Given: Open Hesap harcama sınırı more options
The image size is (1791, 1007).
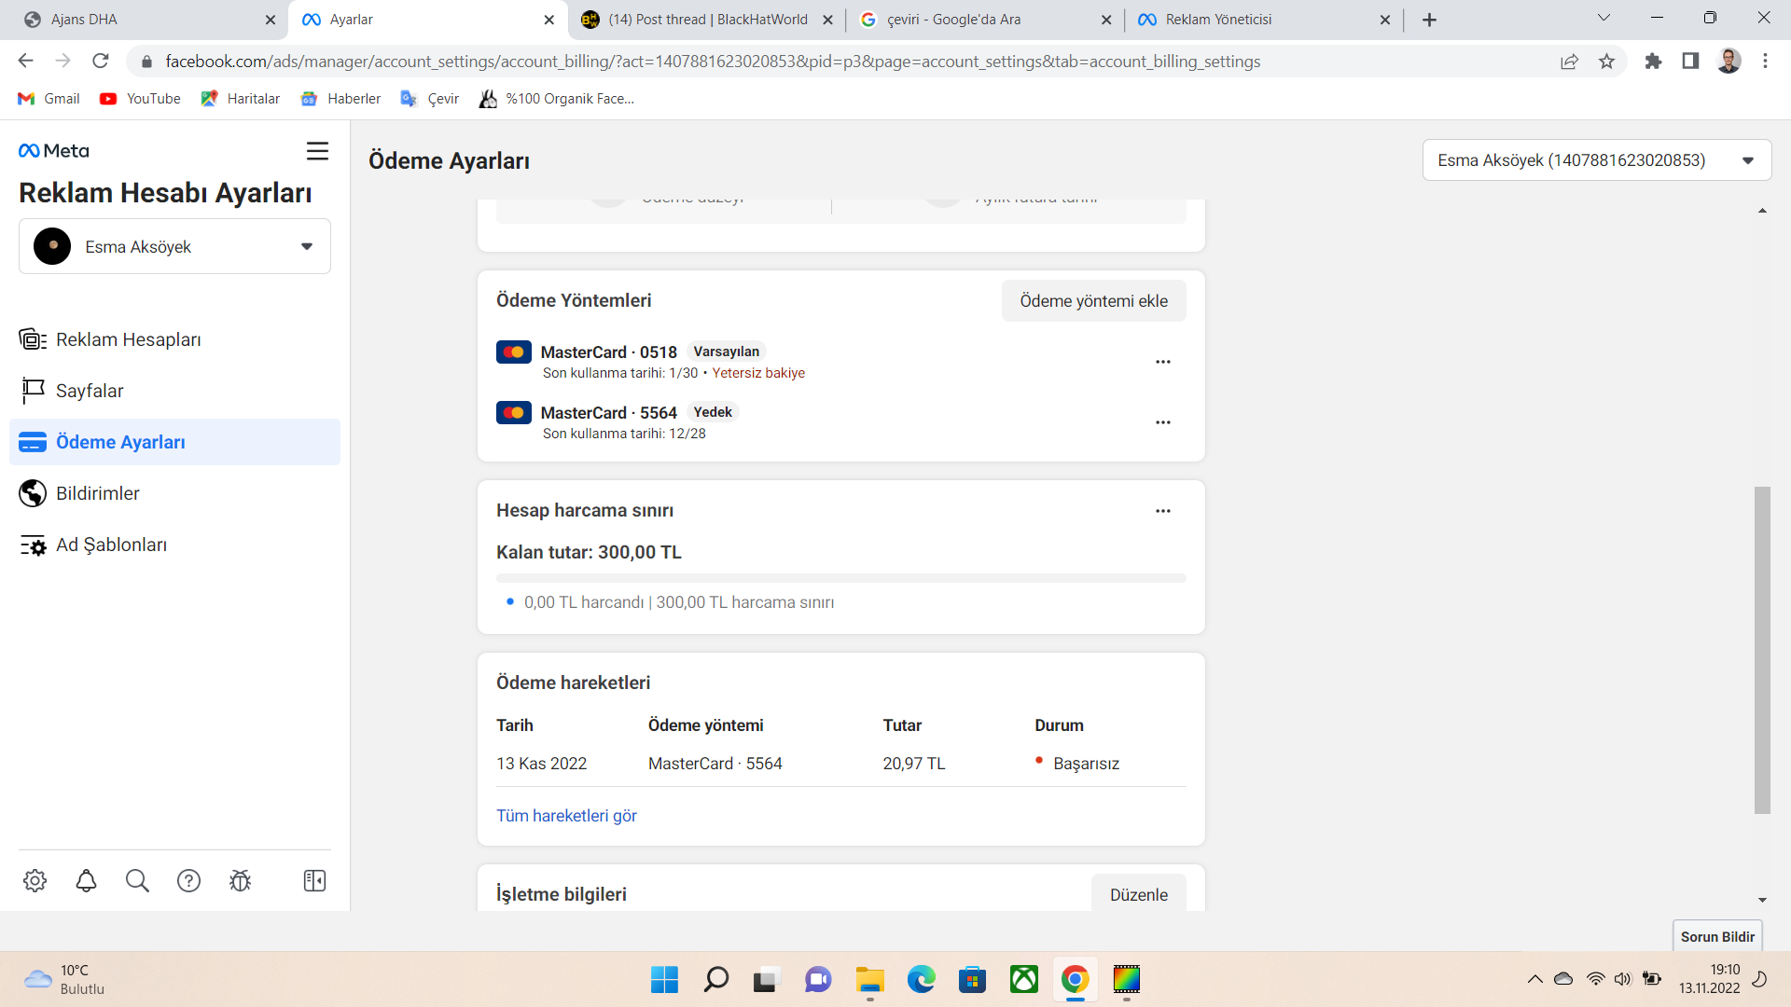Looking at the screenshot, I should tap(1162, 511).
